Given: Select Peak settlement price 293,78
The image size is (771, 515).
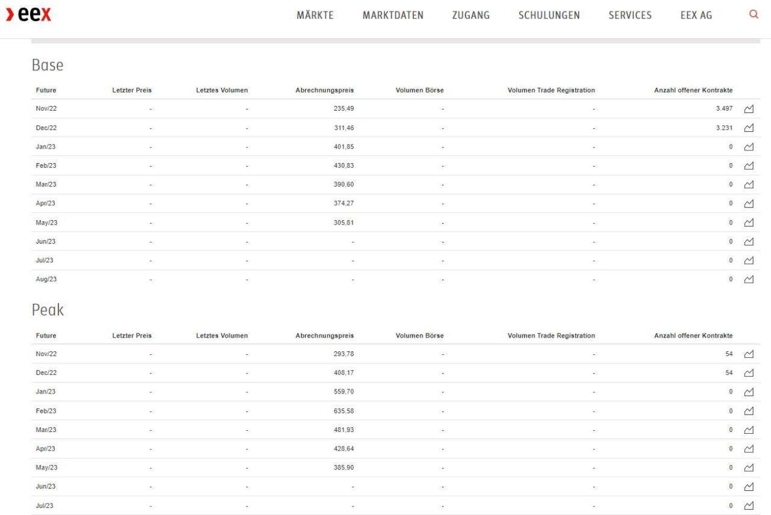Looking at the screenshot, I should point(344,354).
